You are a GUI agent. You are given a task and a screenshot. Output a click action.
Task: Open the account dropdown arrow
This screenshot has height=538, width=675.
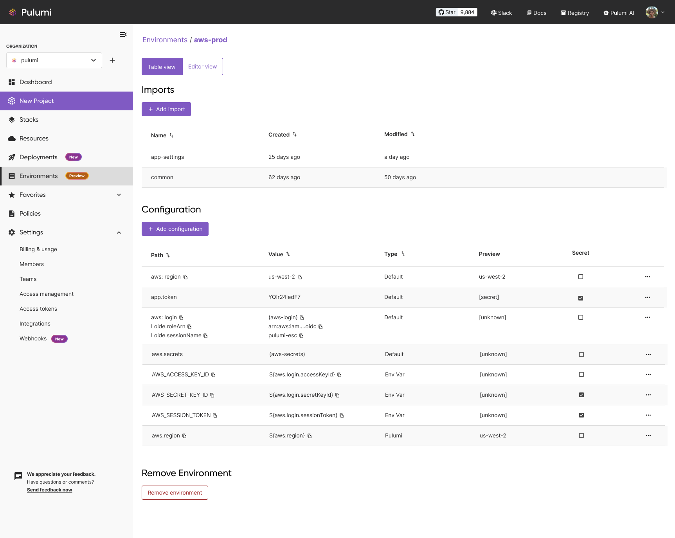pyautogui.click(x=663, y=12)
